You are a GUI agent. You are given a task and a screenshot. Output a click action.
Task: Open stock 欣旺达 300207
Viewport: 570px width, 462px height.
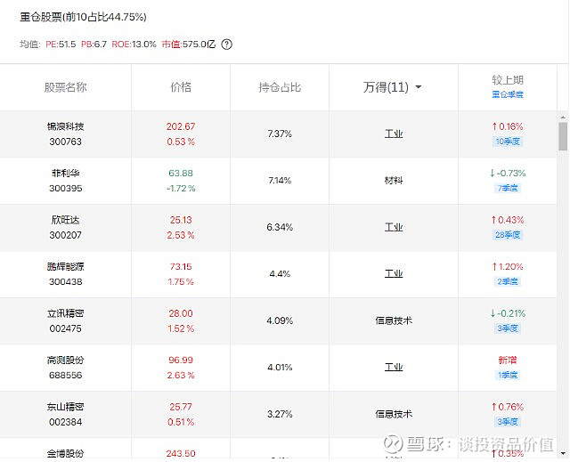(x=65, y=227)
